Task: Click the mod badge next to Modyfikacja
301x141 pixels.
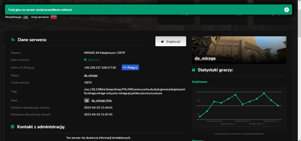Action: 26,17
